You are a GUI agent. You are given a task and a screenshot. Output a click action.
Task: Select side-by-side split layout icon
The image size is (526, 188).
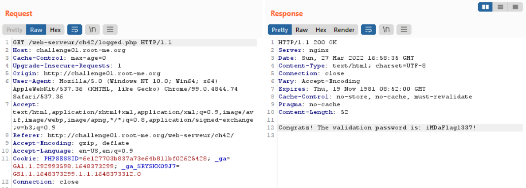(485, 7)
